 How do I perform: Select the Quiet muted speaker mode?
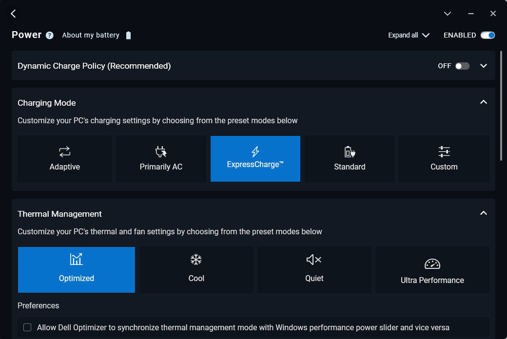point(314,260)
